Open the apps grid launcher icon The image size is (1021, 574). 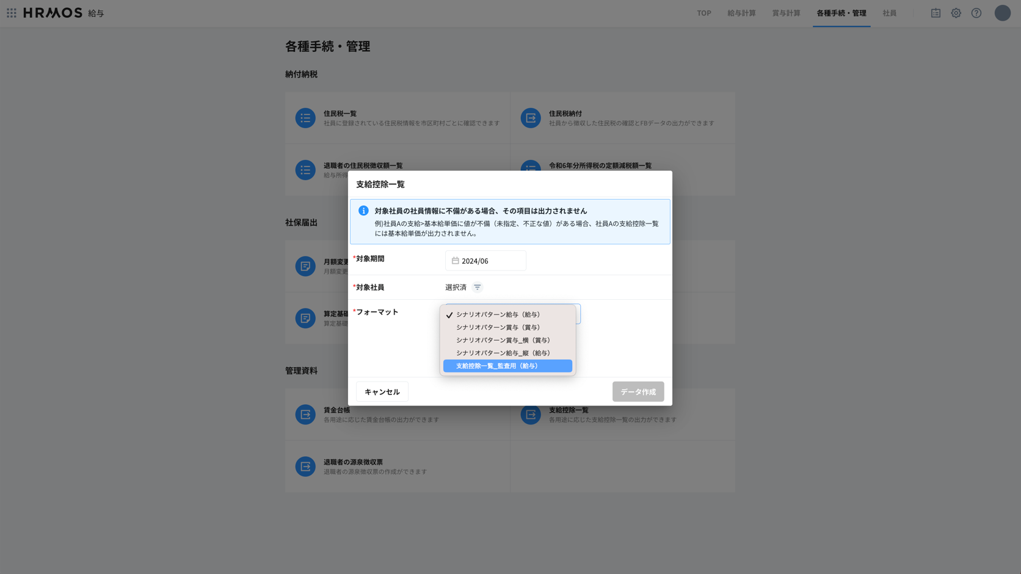tap(12, 13)
